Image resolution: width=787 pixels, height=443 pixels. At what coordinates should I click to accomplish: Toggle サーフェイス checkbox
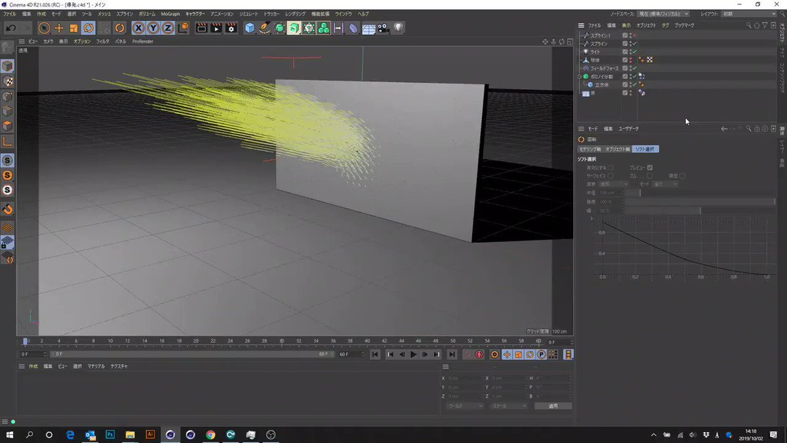pyautogui.click(x=611, y=176)
